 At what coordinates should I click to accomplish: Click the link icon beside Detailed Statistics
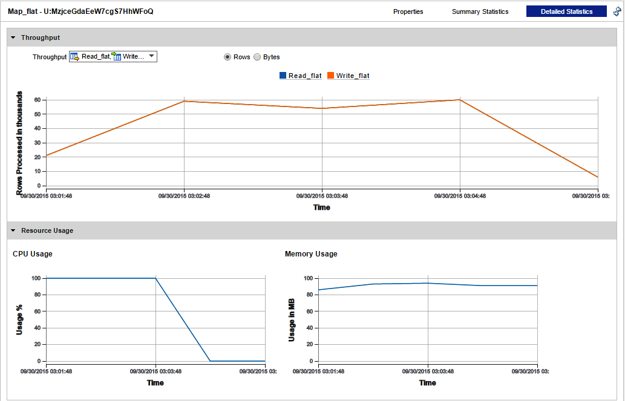[x=617, y=11]
